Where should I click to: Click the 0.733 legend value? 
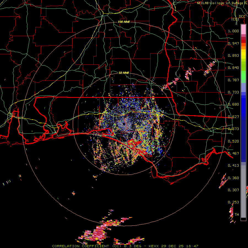point(233,92)
